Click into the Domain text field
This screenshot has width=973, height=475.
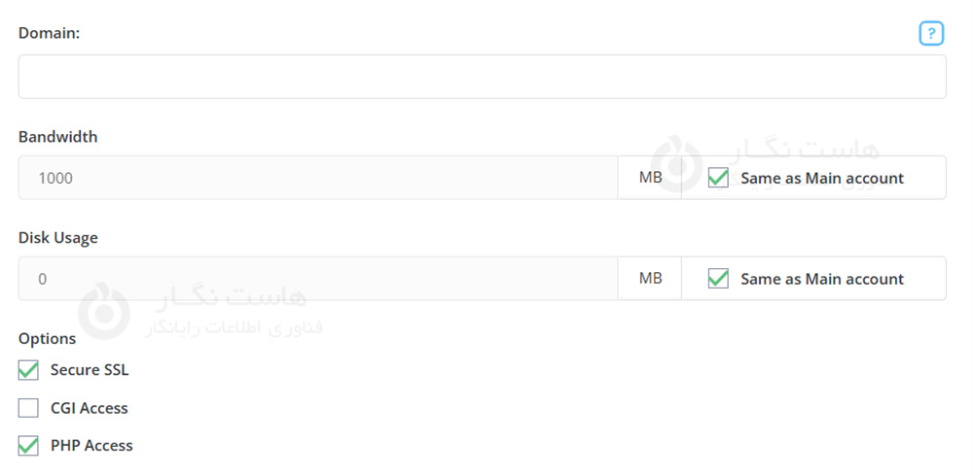tap(482, 77)
